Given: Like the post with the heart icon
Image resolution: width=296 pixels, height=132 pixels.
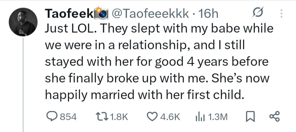Looking at the screenshot, I should 152,116.
